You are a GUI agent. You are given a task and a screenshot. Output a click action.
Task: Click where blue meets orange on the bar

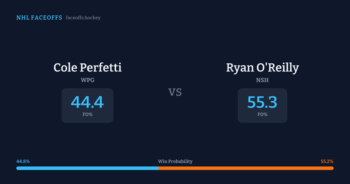158,168
